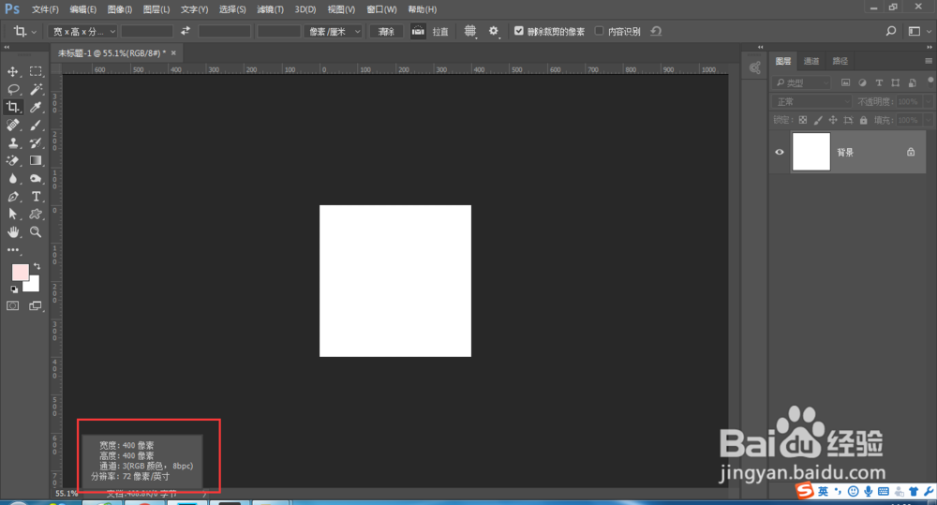Open the Libraries collapsed panel icon
937x505 pixels.
pos(754,67)
